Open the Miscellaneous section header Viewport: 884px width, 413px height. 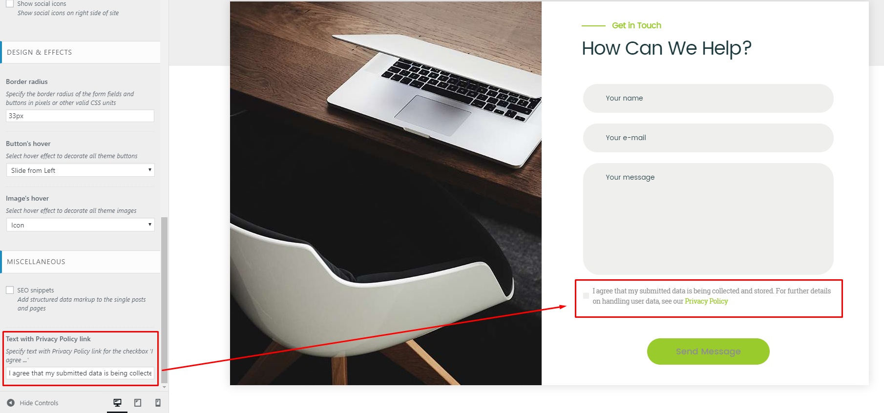(81, 262)
